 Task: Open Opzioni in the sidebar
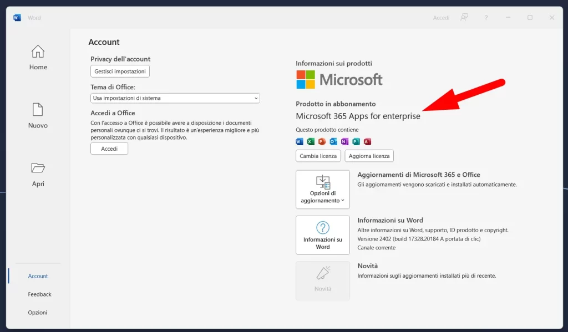coord(37,313)
